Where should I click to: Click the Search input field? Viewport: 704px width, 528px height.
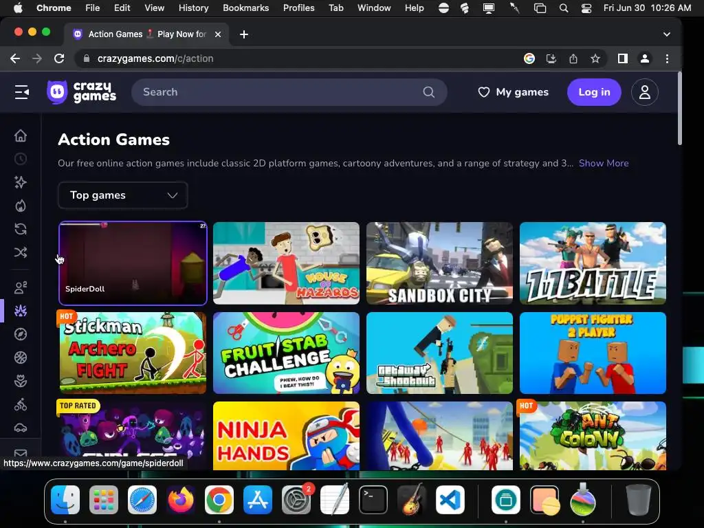289,92
